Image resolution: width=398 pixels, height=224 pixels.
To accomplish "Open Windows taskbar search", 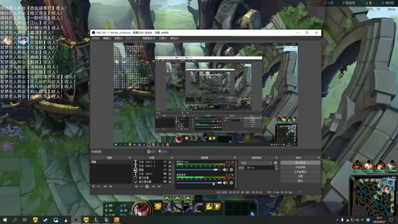I will pyautogui.click(x=15, y=220).
